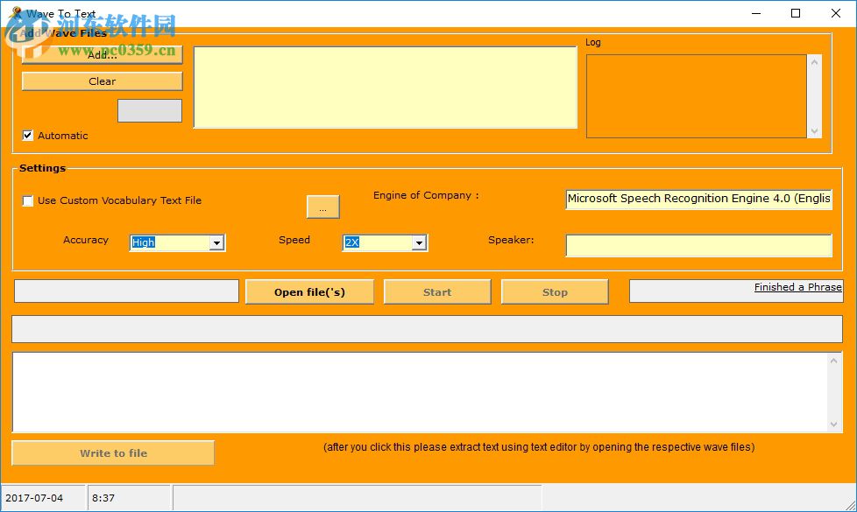Click the Open file('s) button

[309, 292]
